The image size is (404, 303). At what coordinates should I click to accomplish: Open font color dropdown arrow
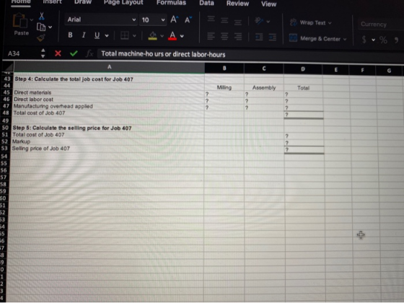click(x=182, y=36)
